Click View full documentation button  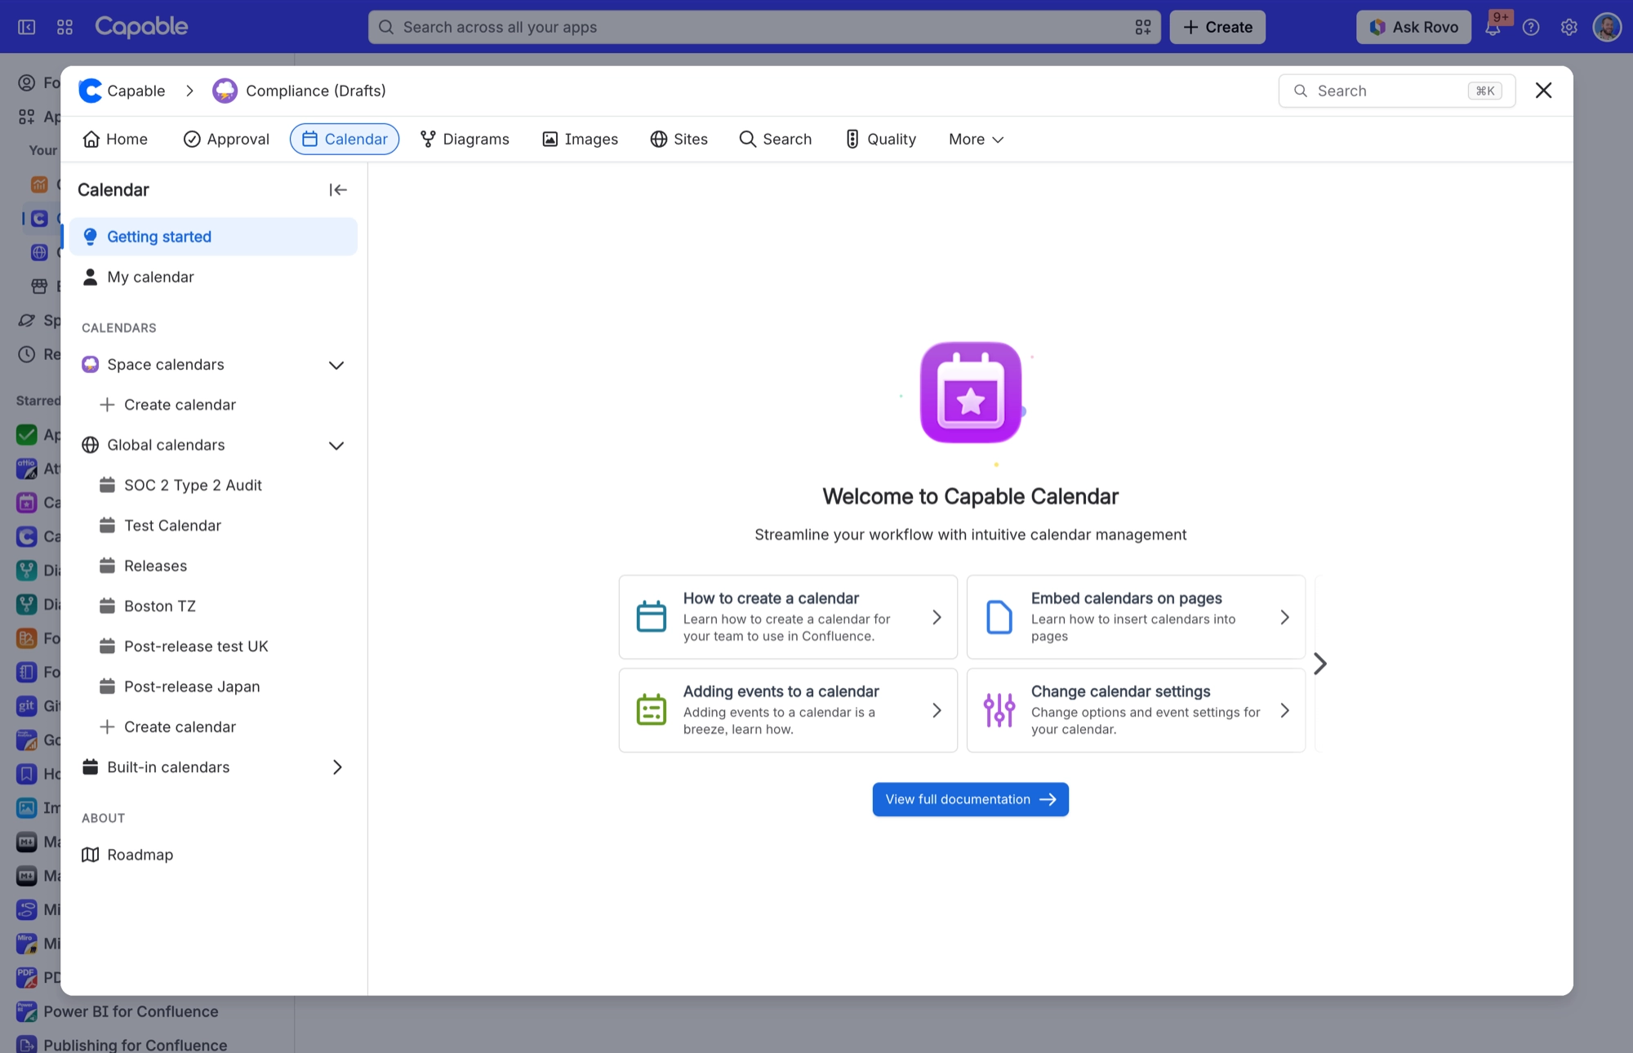[x=971, y=799]
